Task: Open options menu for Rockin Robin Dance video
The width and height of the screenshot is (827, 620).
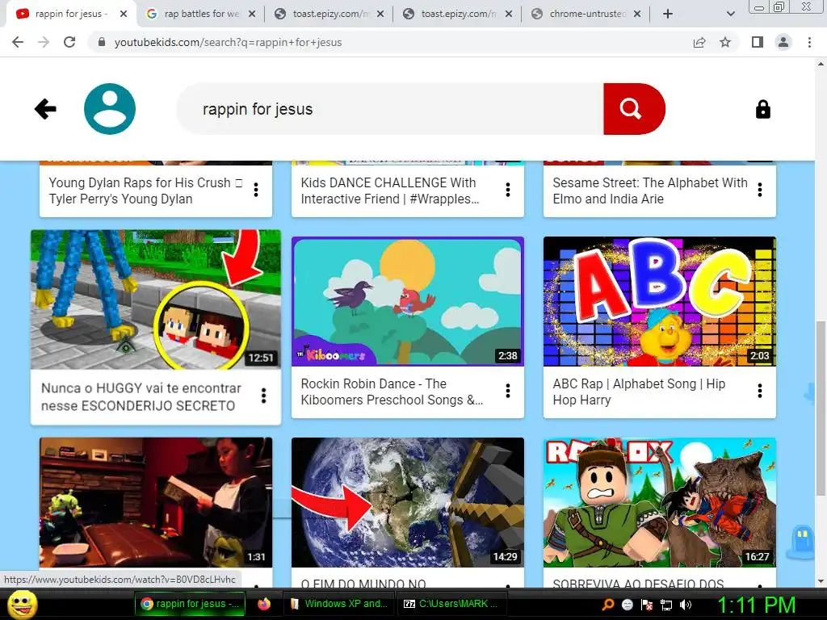Action: [508, 391]
